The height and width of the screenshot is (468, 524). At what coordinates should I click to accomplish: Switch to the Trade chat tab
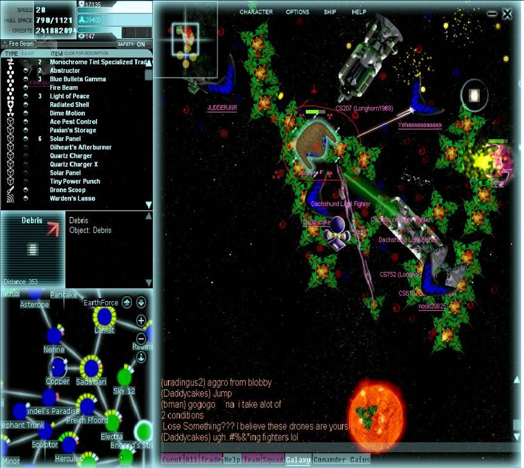point(211,460)
